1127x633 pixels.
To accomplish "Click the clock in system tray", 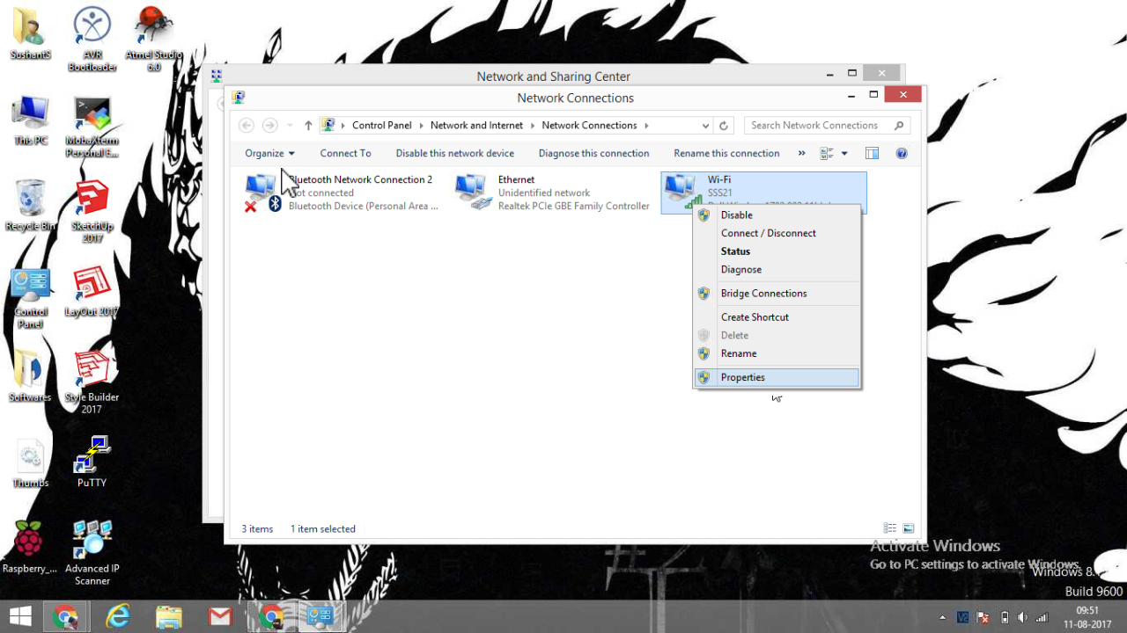I will pos(1087,617).
